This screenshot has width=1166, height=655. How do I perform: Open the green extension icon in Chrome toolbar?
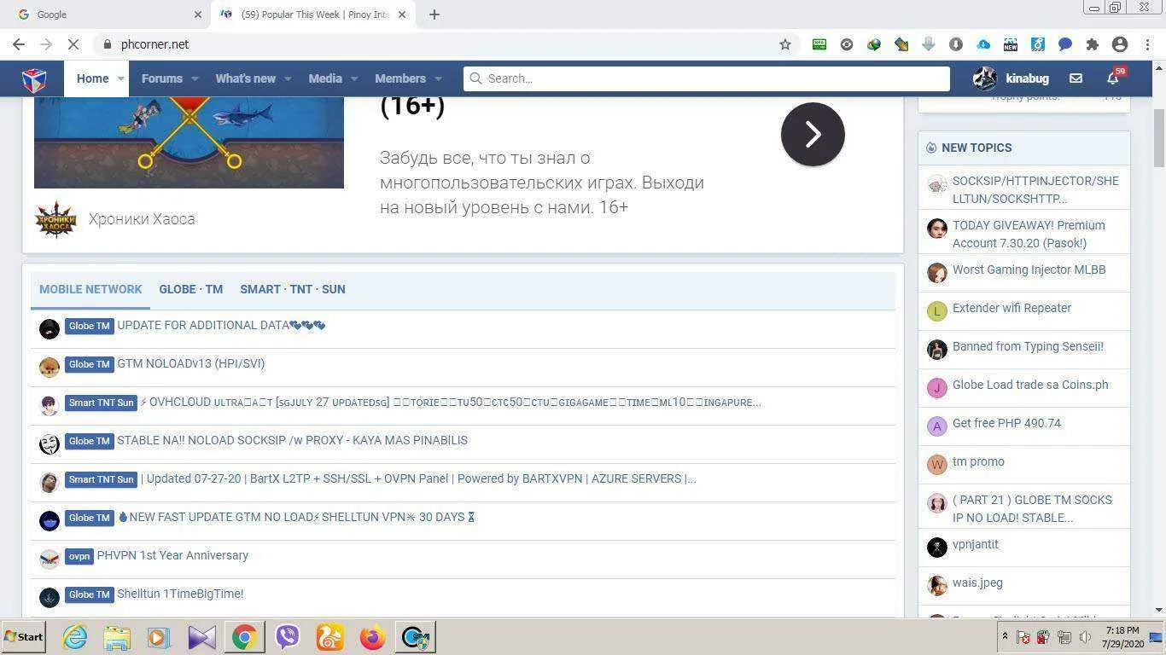pos(819,44)
